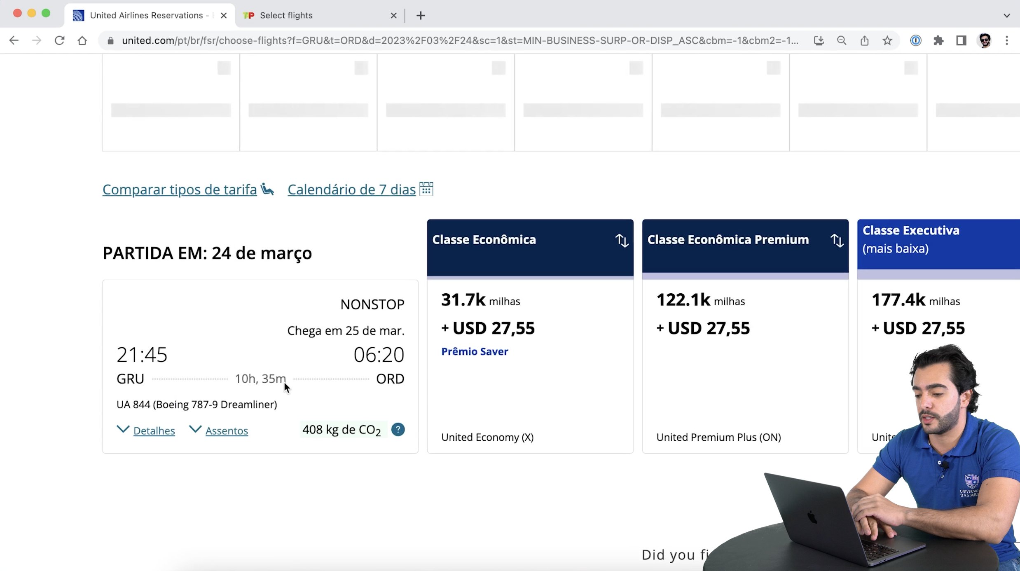
Task: Sort by Classe Econômica Premium arrows
Action: click(x=837, y=240)
